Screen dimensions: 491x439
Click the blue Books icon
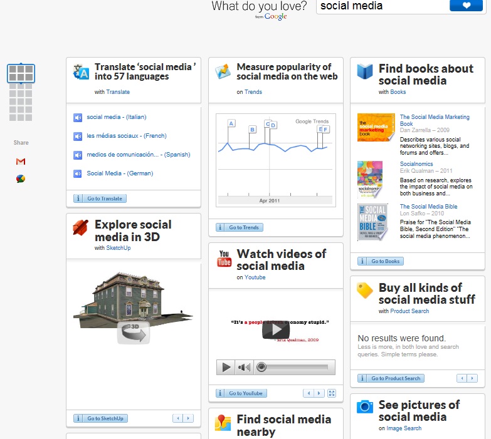click(x=365, y=71)
